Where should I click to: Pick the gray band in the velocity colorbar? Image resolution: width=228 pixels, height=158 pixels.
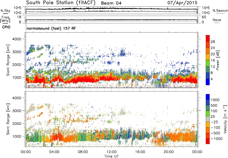tap(208, 119)
